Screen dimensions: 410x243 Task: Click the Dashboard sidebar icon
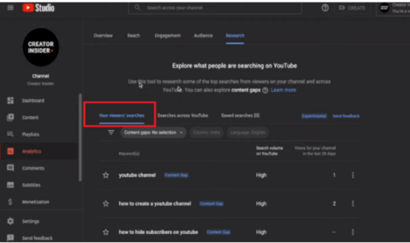11,101
